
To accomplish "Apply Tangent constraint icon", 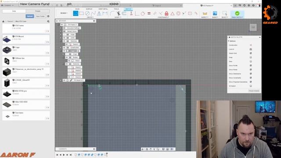I will pyautogui.click(x=143, y=13).
